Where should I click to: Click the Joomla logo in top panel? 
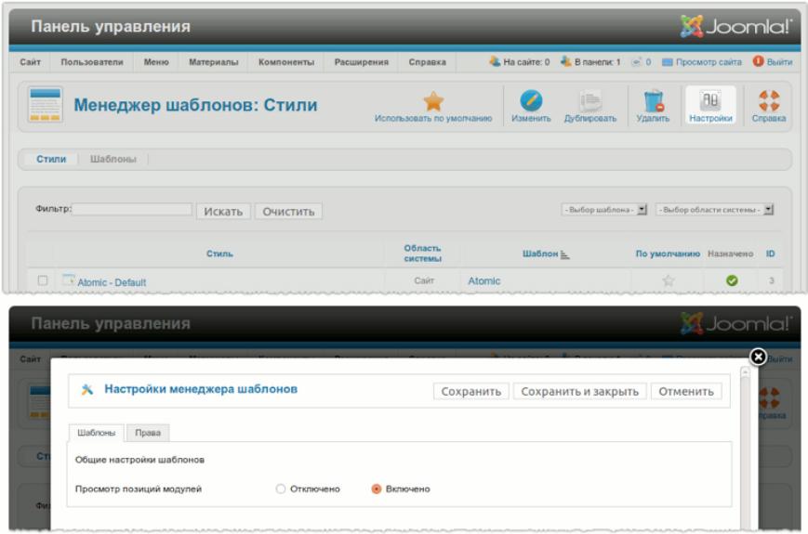(735, 26)
